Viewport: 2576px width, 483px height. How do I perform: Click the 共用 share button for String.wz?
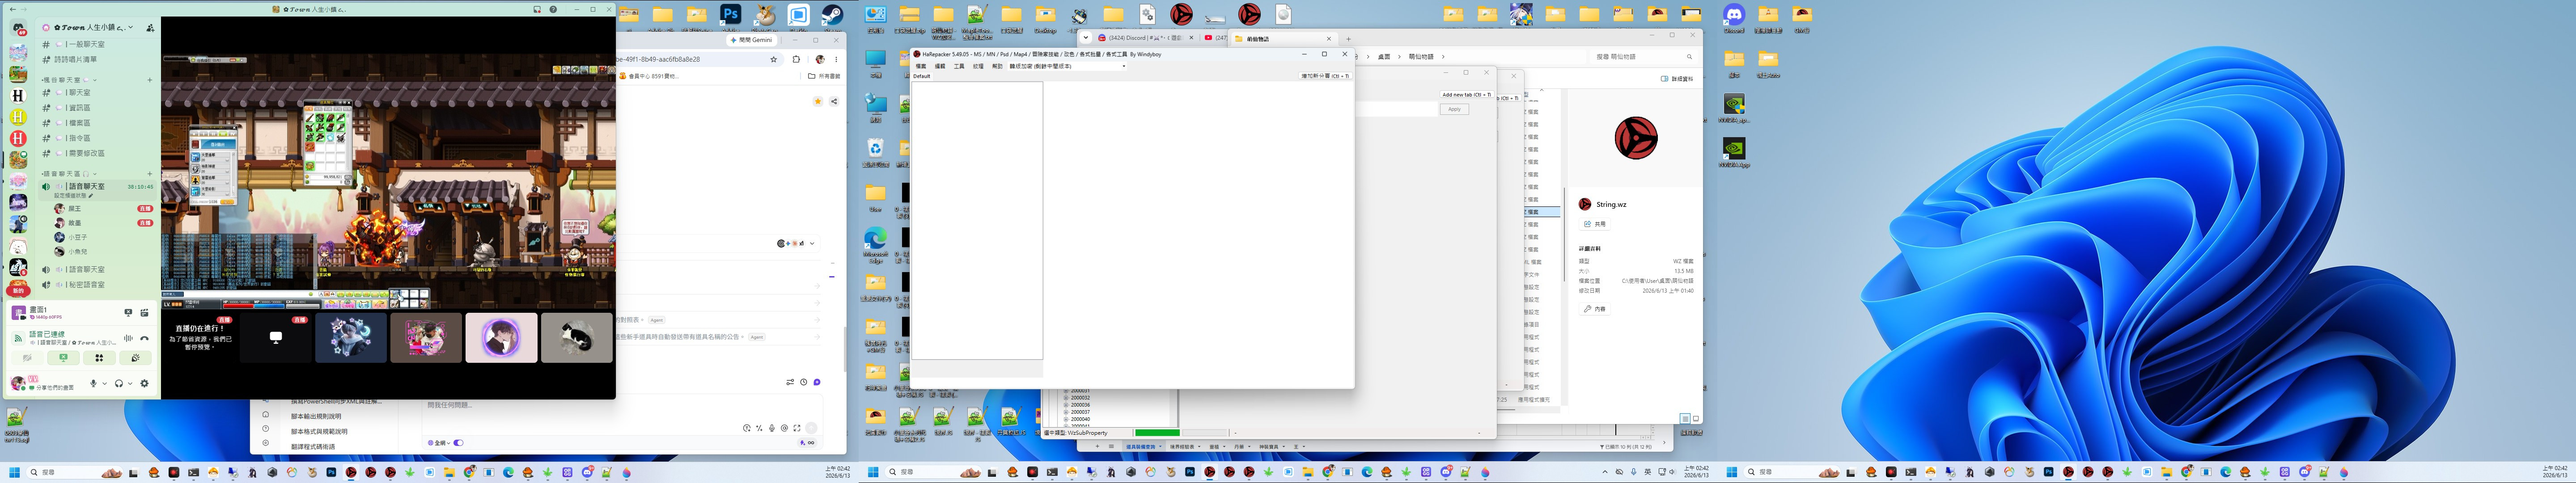pos(1595,224)
